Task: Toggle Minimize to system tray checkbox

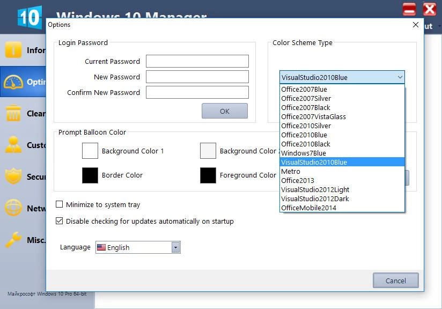Action: [x=59, y=204]
